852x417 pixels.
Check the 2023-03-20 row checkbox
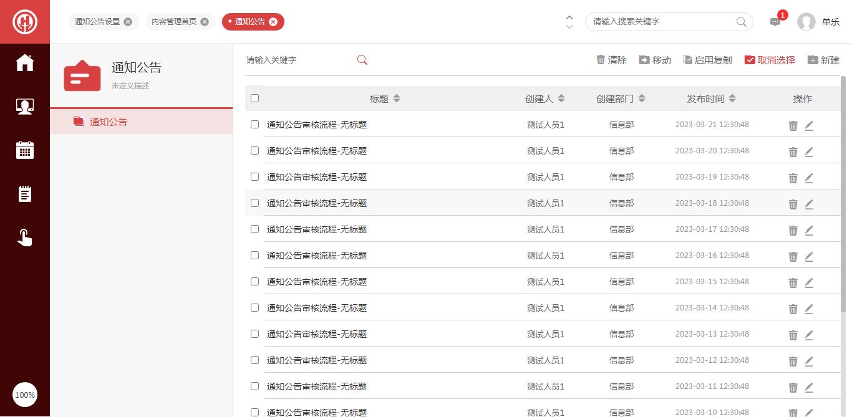coord(254,150)
